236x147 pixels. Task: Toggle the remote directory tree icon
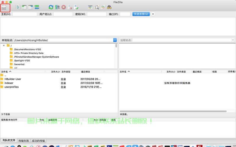pos(31,7)
